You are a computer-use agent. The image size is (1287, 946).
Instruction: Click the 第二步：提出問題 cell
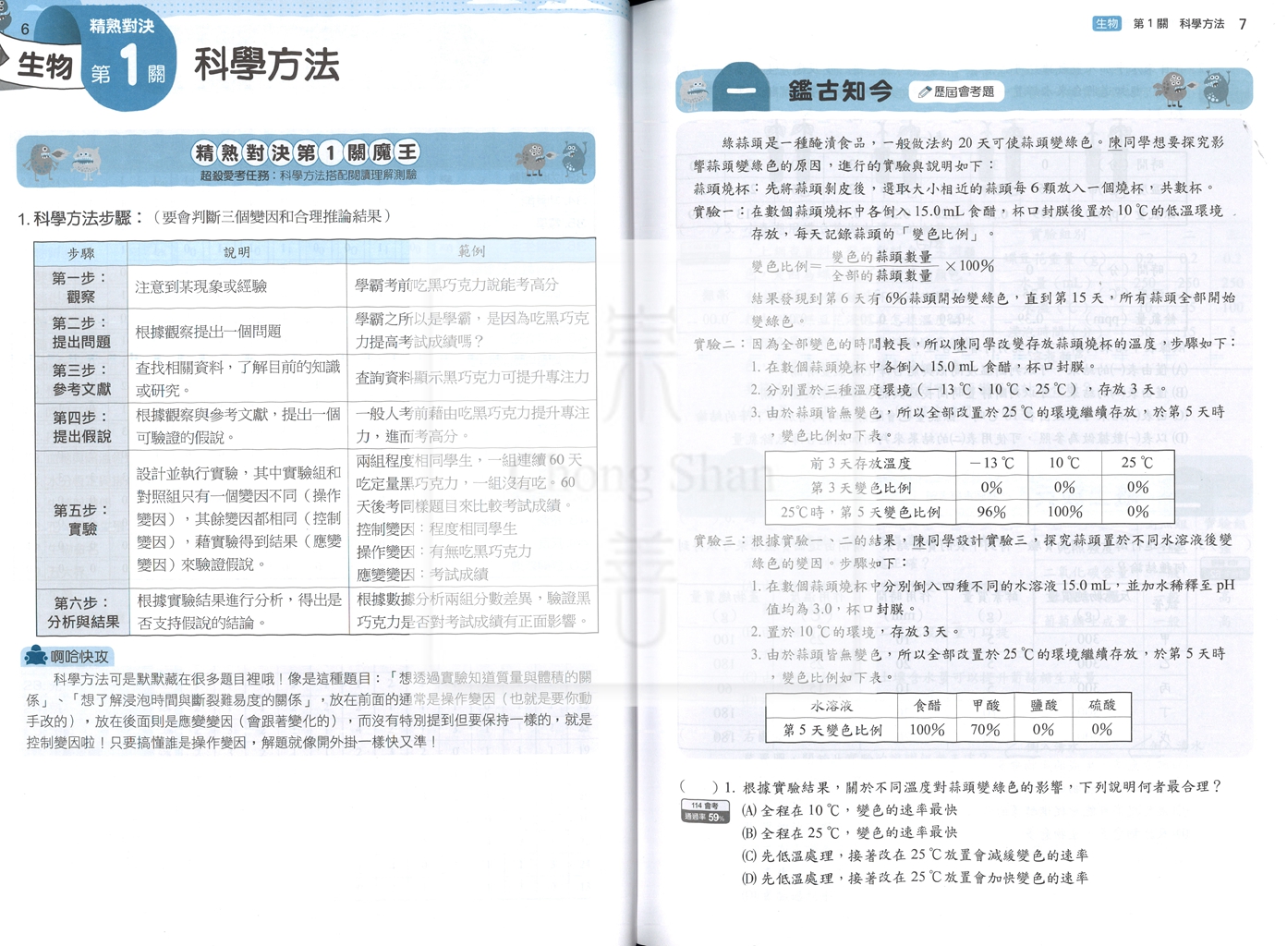81,332
